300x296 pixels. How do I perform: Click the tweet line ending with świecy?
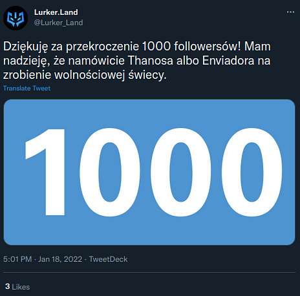tap(85, 75)
